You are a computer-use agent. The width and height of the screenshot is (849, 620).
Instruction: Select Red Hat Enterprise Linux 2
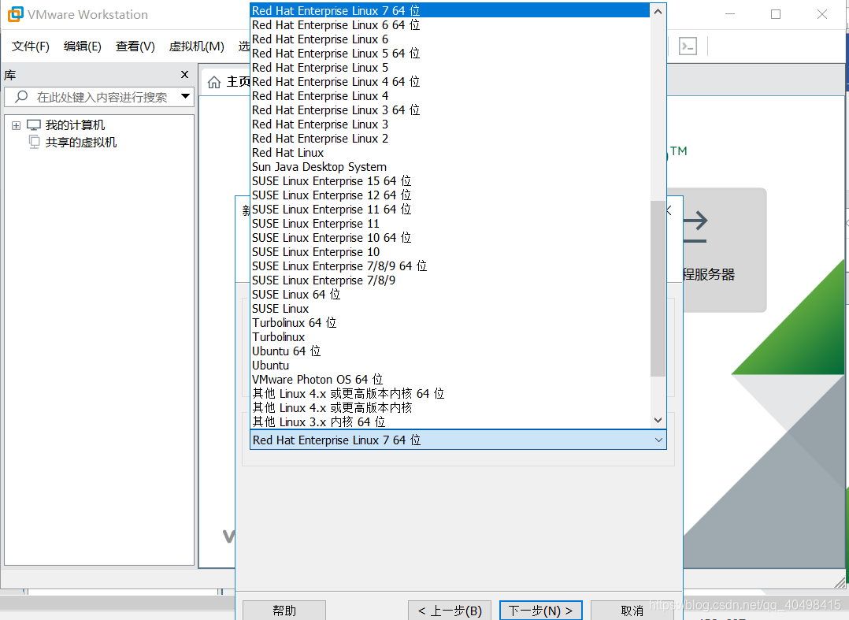(450, 139)
